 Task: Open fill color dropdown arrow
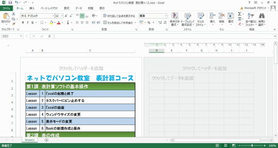point(55,22)
